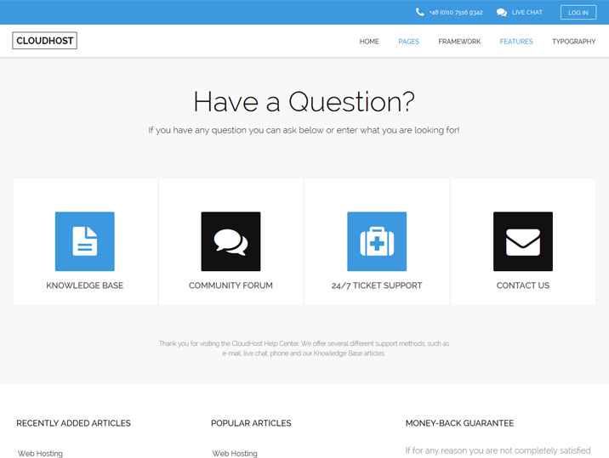This screenshot has width=609, height=458.
Task: Open the Community Forum chat bubbles icon
Action: [231, 241]
